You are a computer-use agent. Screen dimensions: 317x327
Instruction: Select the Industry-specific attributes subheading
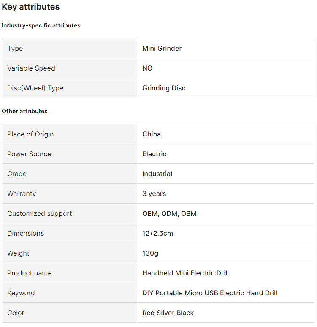point(41,25)
